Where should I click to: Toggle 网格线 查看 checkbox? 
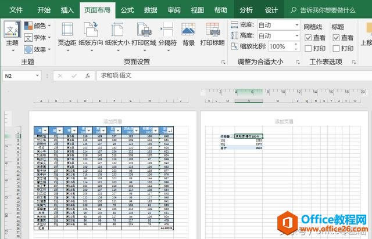(308, 37)
